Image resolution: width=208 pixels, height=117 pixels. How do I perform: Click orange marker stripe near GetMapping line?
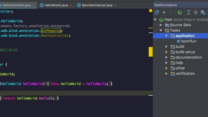(x=151, y=28)
